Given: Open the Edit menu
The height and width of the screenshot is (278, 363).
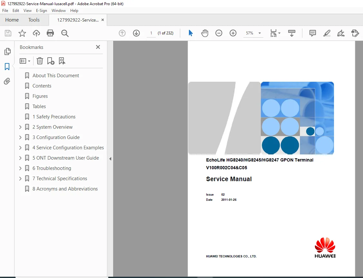Looking at the screenshot, I should coord(16,11).
